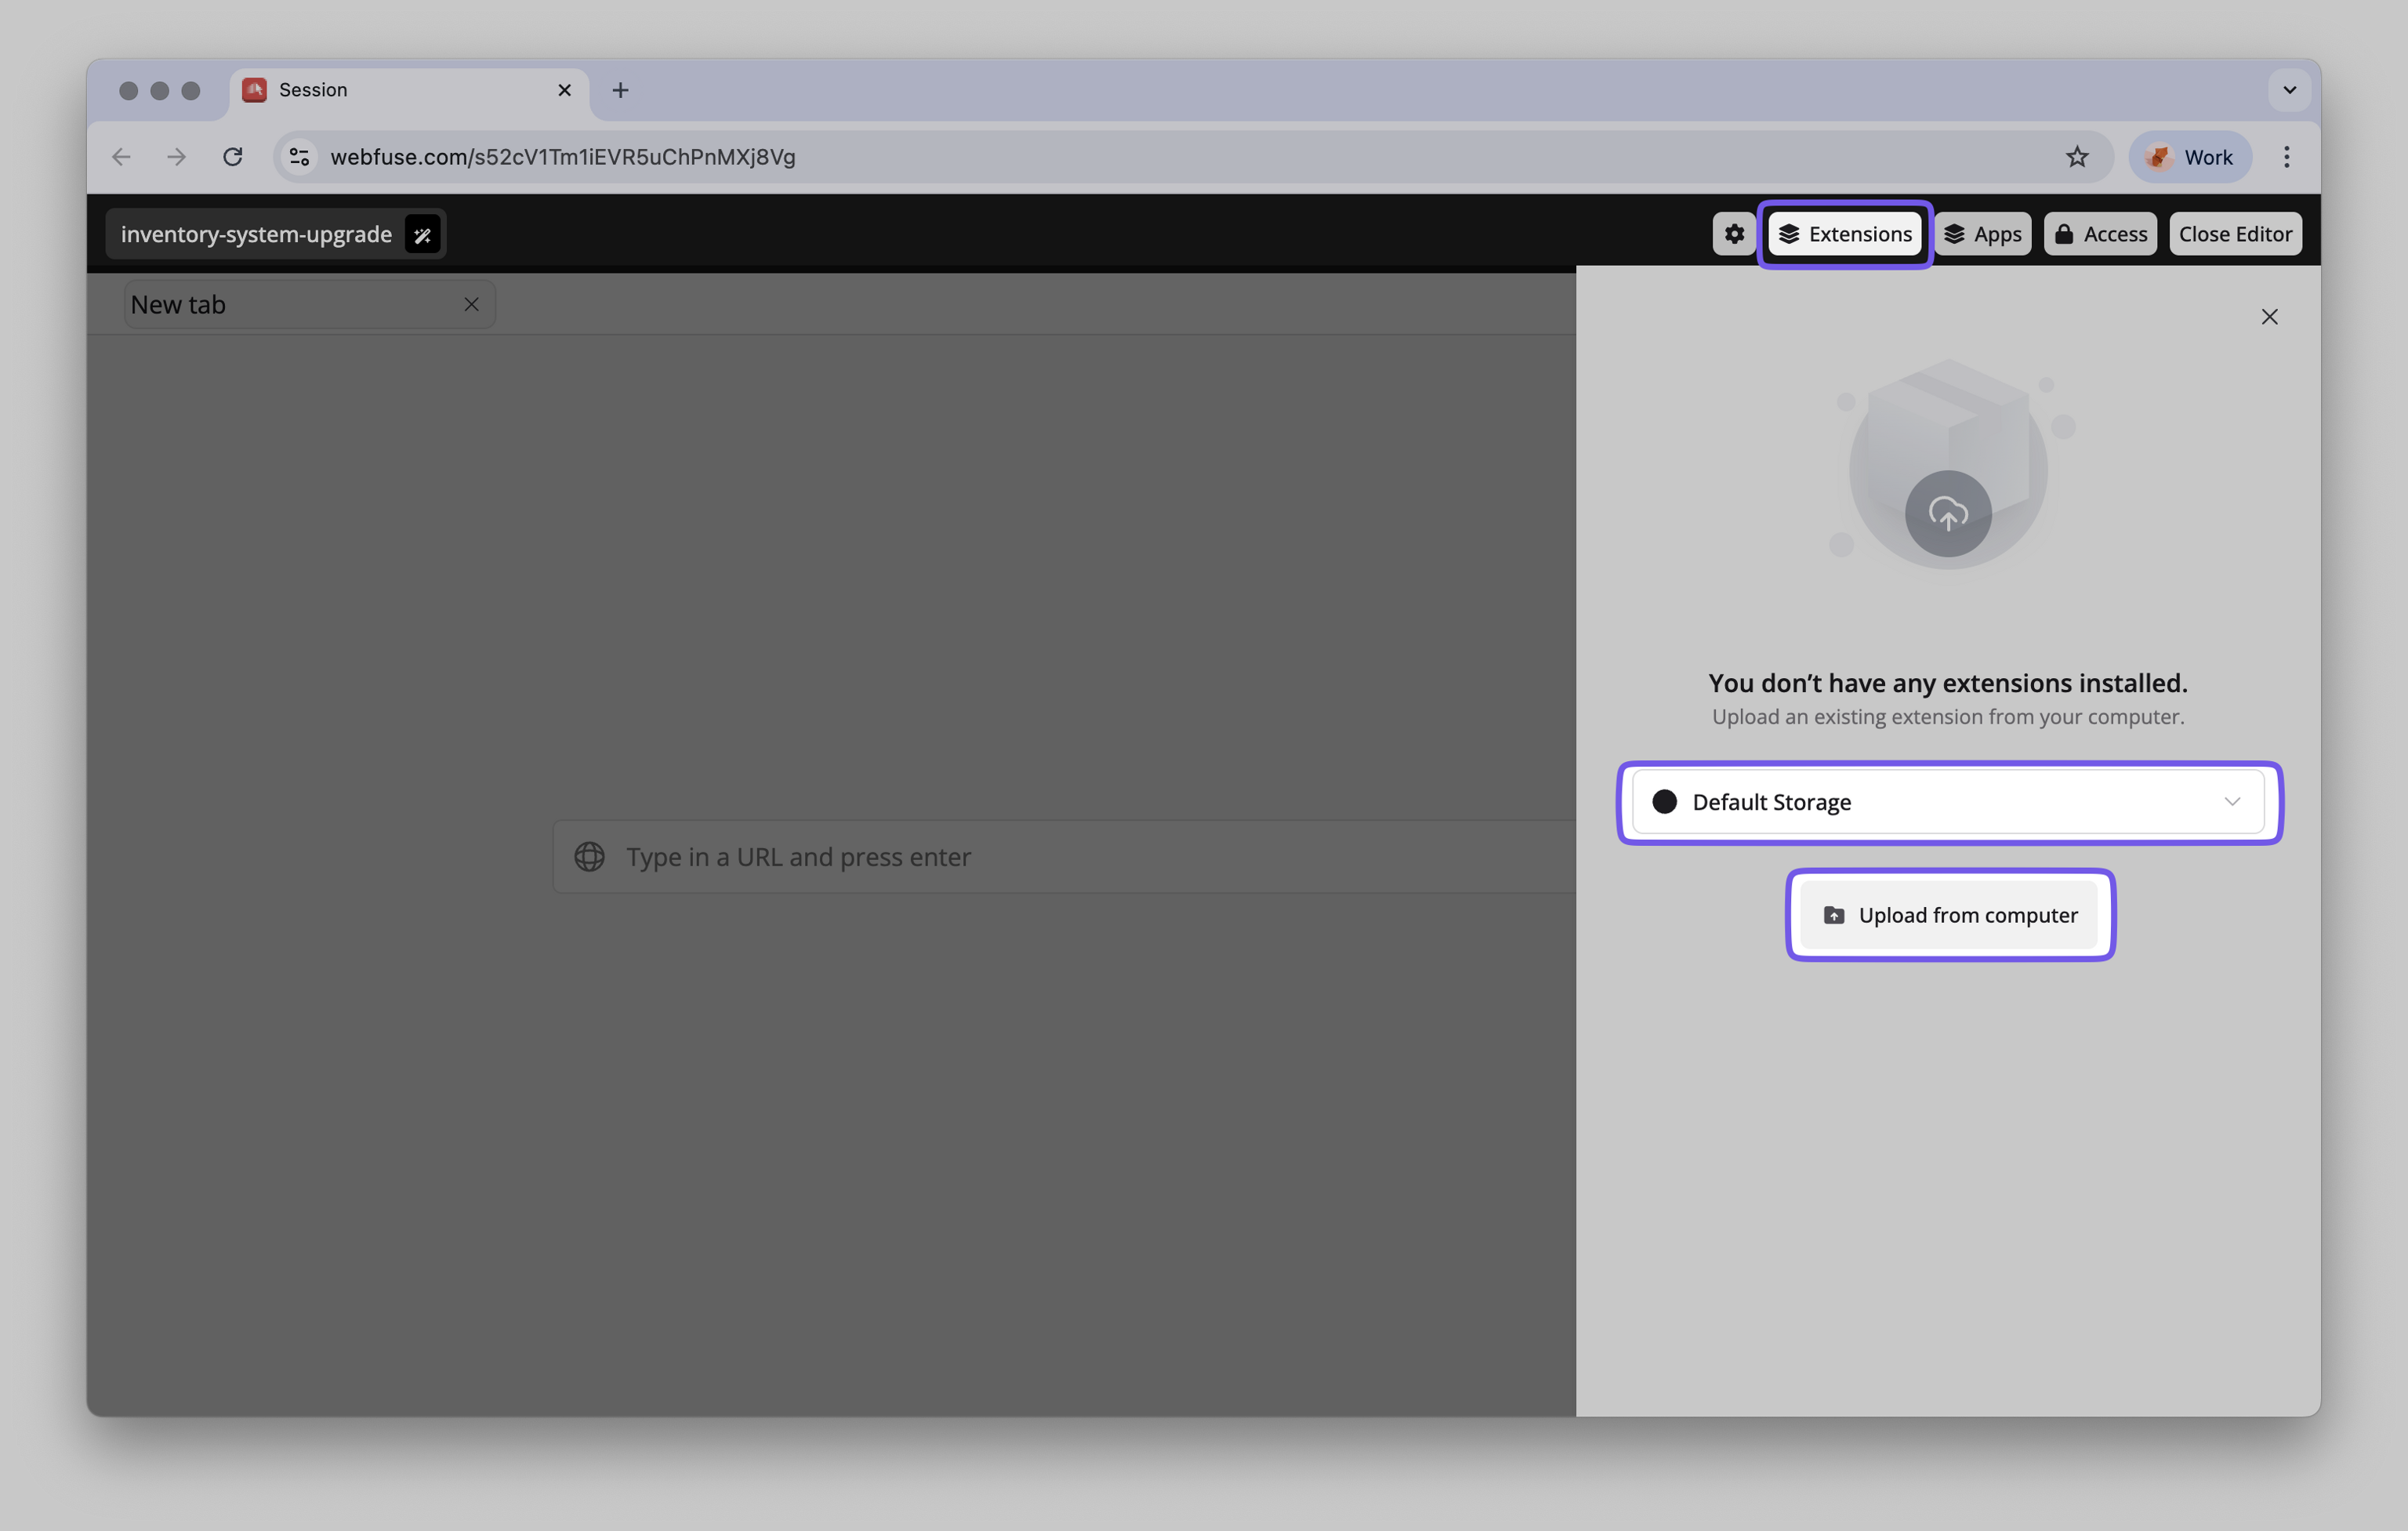Select the New tab in the session
The width and height of the screenshot is (2408, 1531).
[x=280, y=304]
